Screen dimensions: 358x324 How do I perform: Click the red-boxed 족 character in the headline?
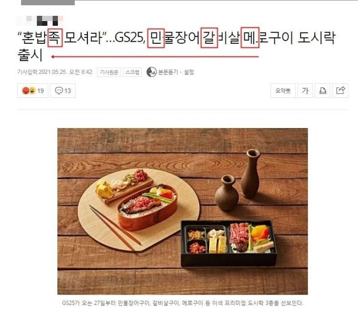[x=55, y=37]
